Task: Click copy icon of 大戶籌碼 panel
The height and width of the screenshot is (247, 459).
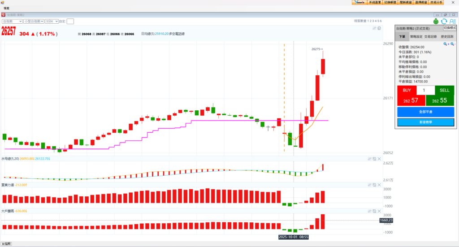Action: click(x=374, y=211)
